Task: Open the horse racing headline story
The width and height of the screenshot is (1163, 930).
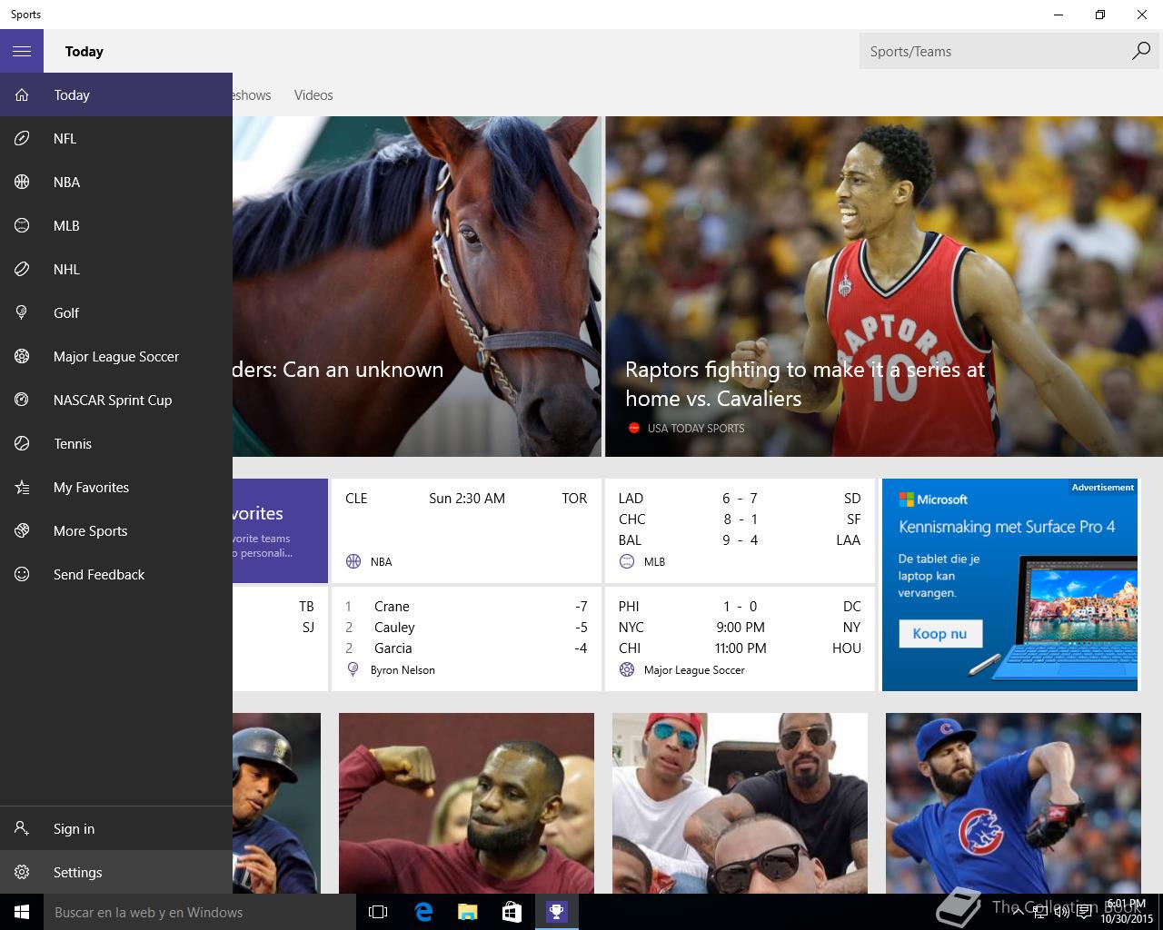Action: coord(417,286)
